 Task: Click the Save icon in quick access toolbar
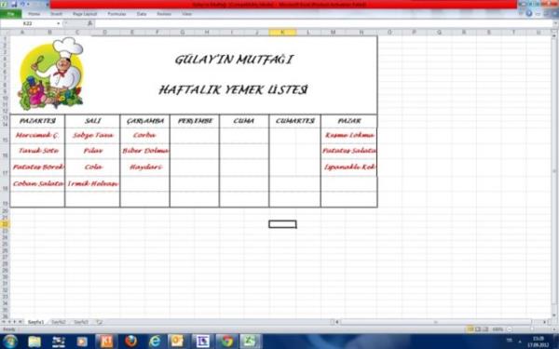(14, 5)
